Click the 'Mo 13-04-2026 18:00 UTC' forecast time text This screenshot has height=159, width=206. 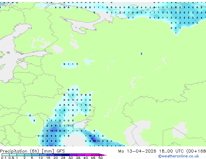[x=151, y=151]
